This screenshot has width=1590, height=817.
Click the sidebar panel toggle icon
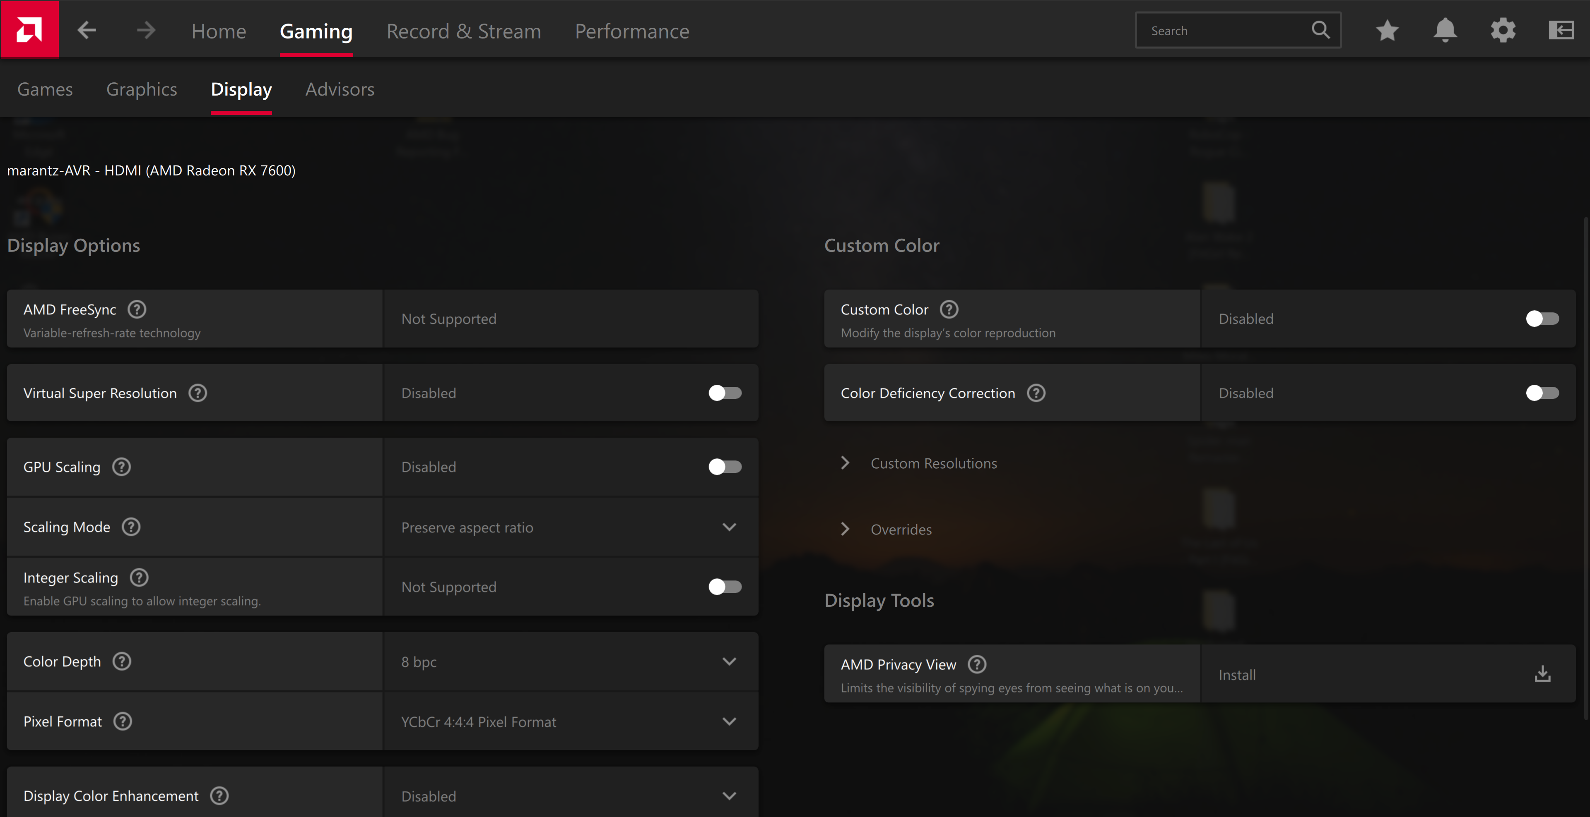[x=1560, y=30]
